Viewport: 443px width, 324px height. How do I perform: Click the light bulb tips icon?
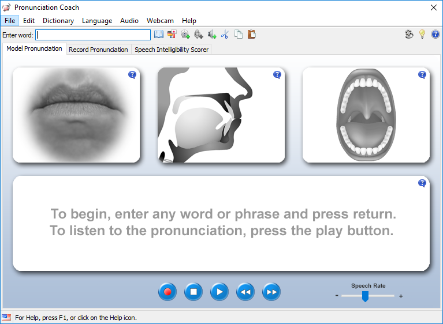coord(422,35)
